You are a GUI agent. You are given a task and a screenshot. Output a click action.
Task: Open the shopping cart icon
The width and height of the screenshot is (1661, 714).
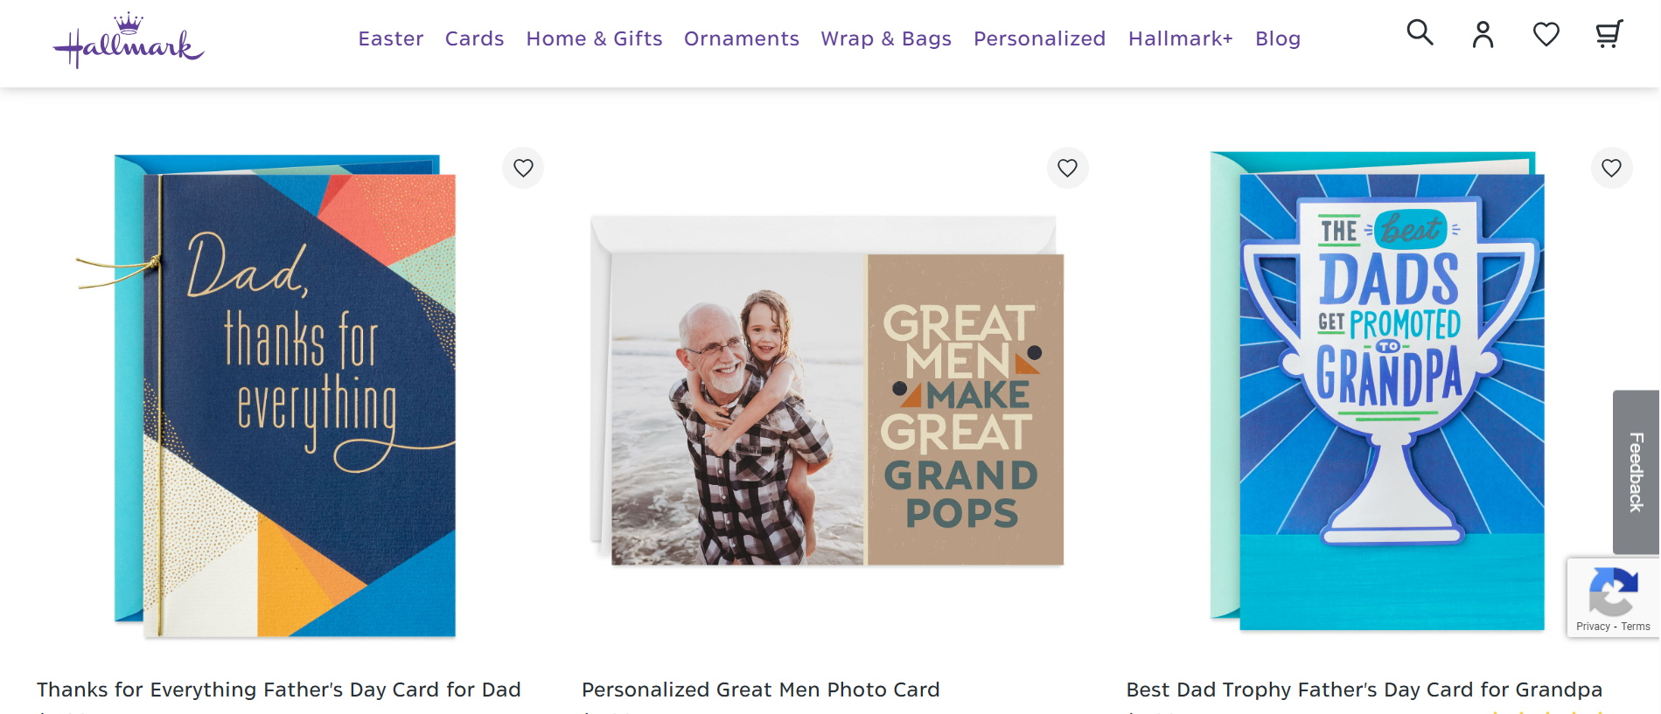click(x=1609, y=35)
